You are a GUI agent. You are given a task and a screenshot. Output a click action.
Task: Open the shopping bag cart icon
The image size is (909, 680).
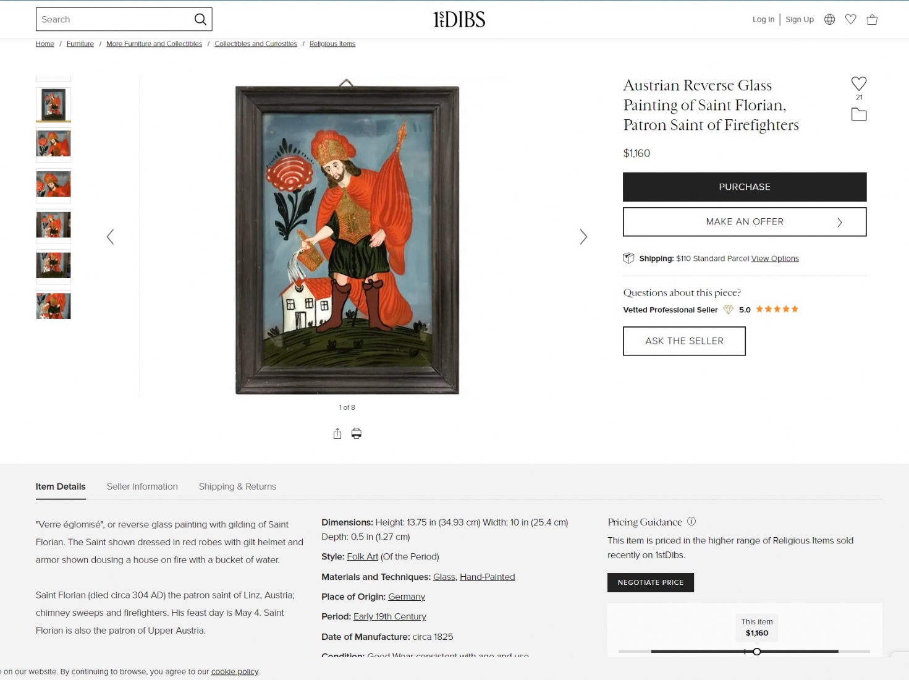tap(872, 19)
